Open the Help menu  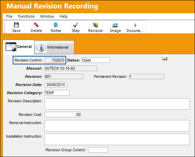point(64,16)
